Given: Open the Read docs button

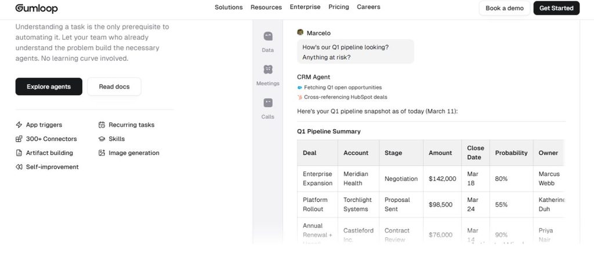Looking at the screenshot, I should [x=114, y=87].
